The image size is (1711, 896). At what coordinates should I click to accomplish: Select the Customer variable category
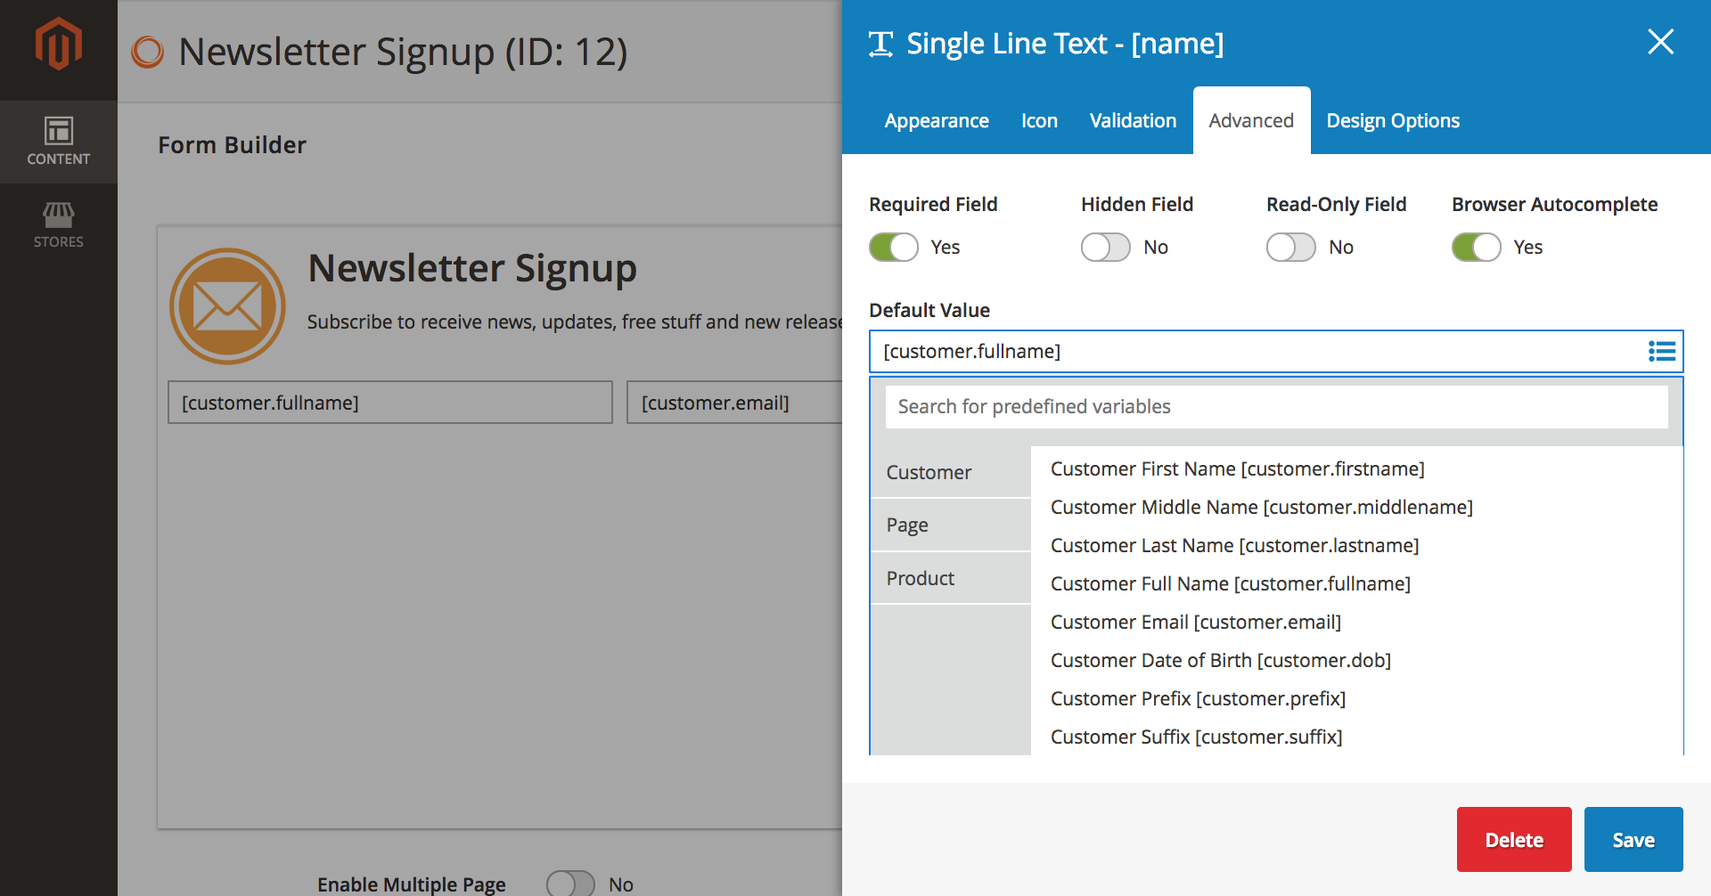950,472
